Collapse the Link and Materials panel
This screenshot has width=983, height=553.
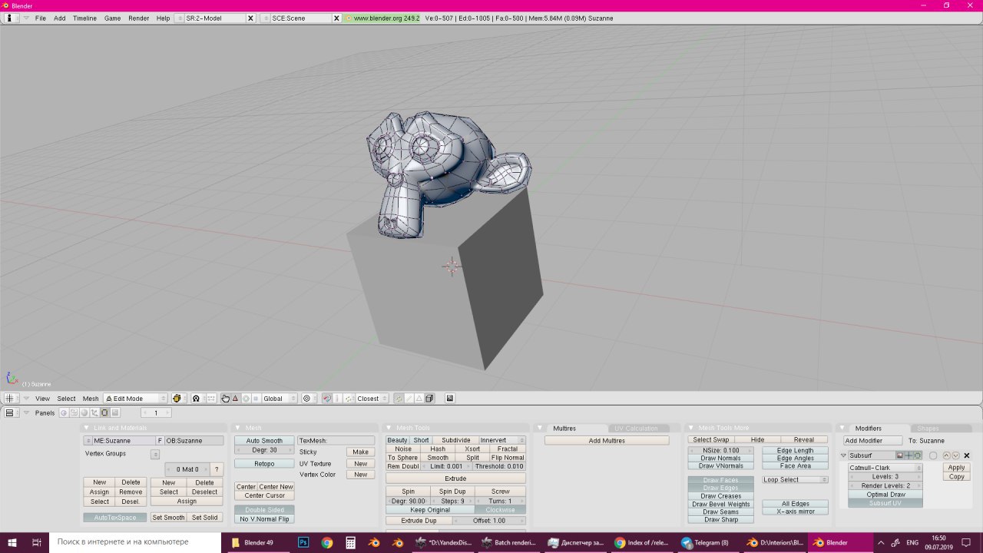click(87, 428)
